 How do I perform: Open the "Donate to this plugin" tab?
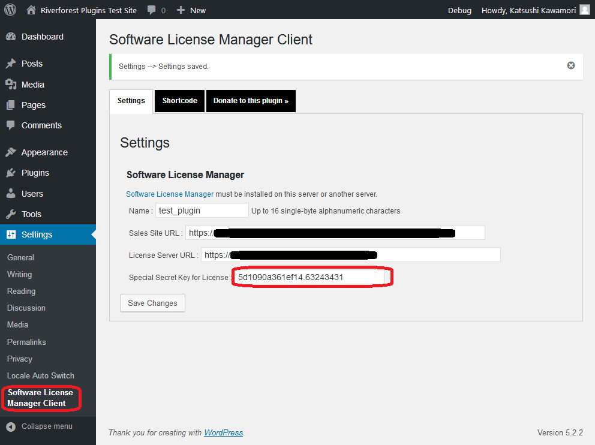(251, 101)
